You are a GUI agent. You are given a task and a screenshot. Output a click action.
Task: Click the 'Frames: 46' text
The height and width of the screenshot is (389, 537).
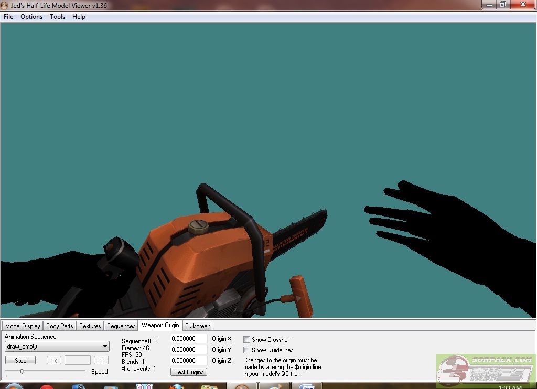(x=135, y=348)
